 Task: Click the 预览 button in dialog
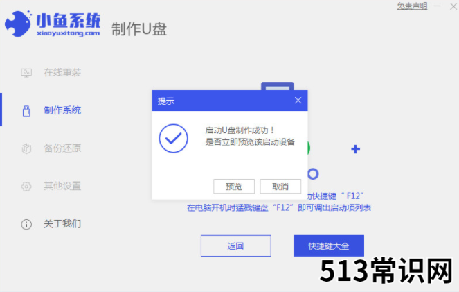[x=234, y=186]
